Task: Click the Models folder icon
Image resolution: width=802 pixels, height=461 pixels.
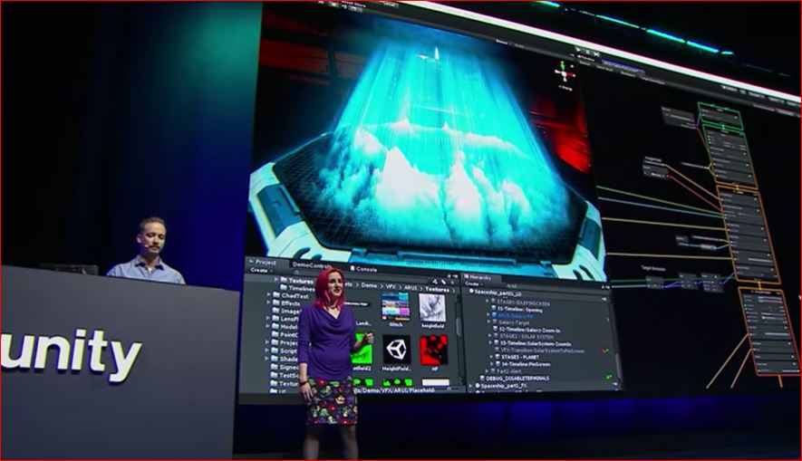Action: point(275,327)
